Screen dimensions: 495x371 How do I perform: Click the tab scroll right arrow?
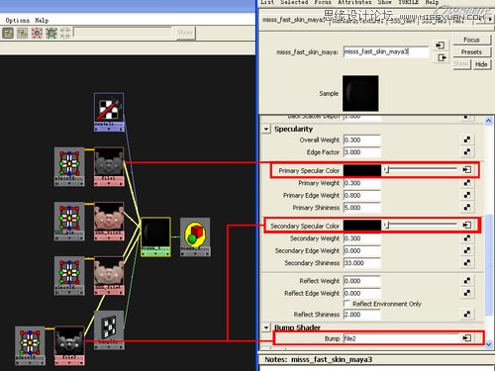[490, 20]
